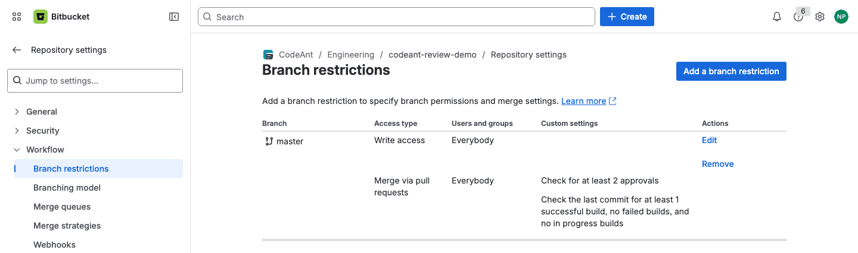The width and height of the screenshot is (858, 253).
Task: Click Check for at least 2 approvals
Action: [599, 181]
